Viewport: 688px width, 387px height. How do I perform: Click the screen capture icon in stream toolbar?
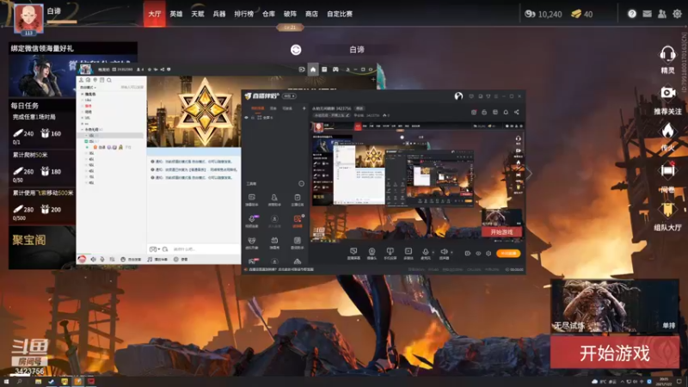[353, 251]
